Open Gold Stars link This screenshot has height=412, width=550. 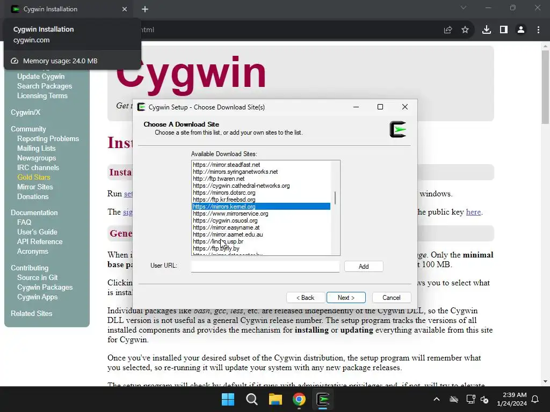tap(34, 177)
